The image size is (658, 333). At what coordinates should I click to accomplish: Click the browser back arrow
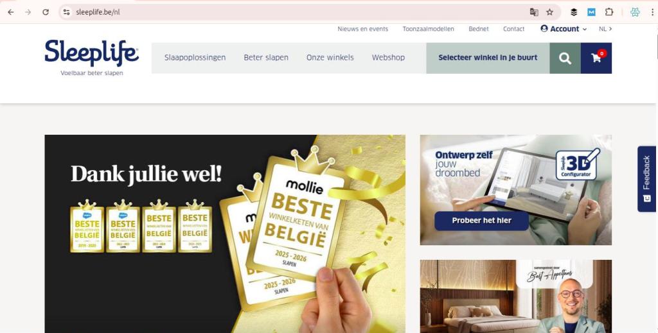(x=11, y=12)
